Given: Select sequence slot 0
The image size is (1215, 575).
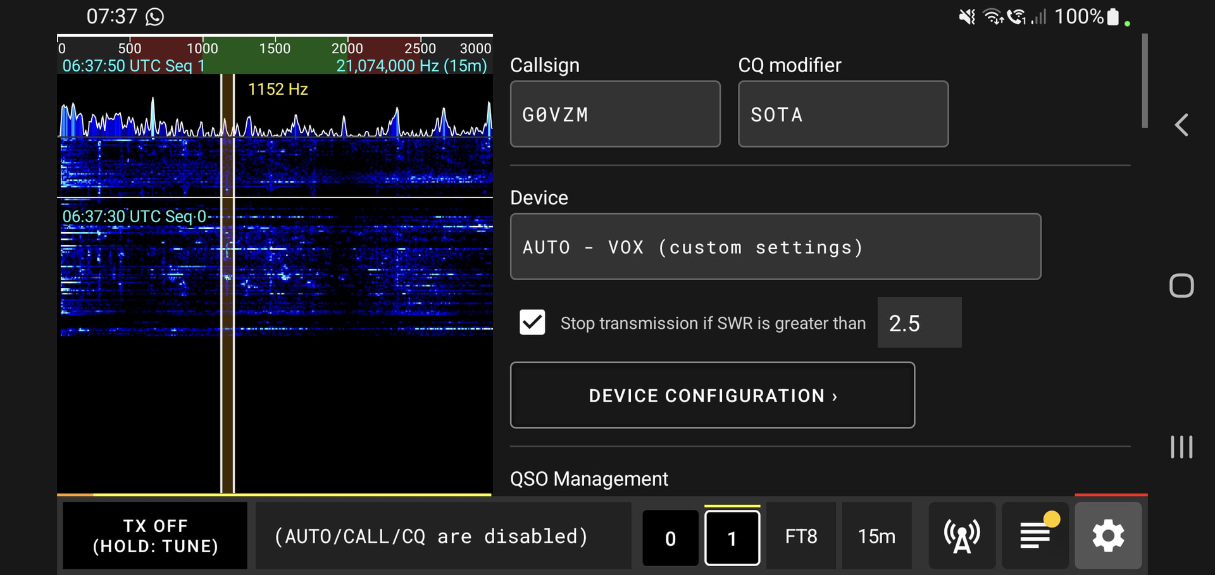Looking at the screenshot, I should (670, 538).
